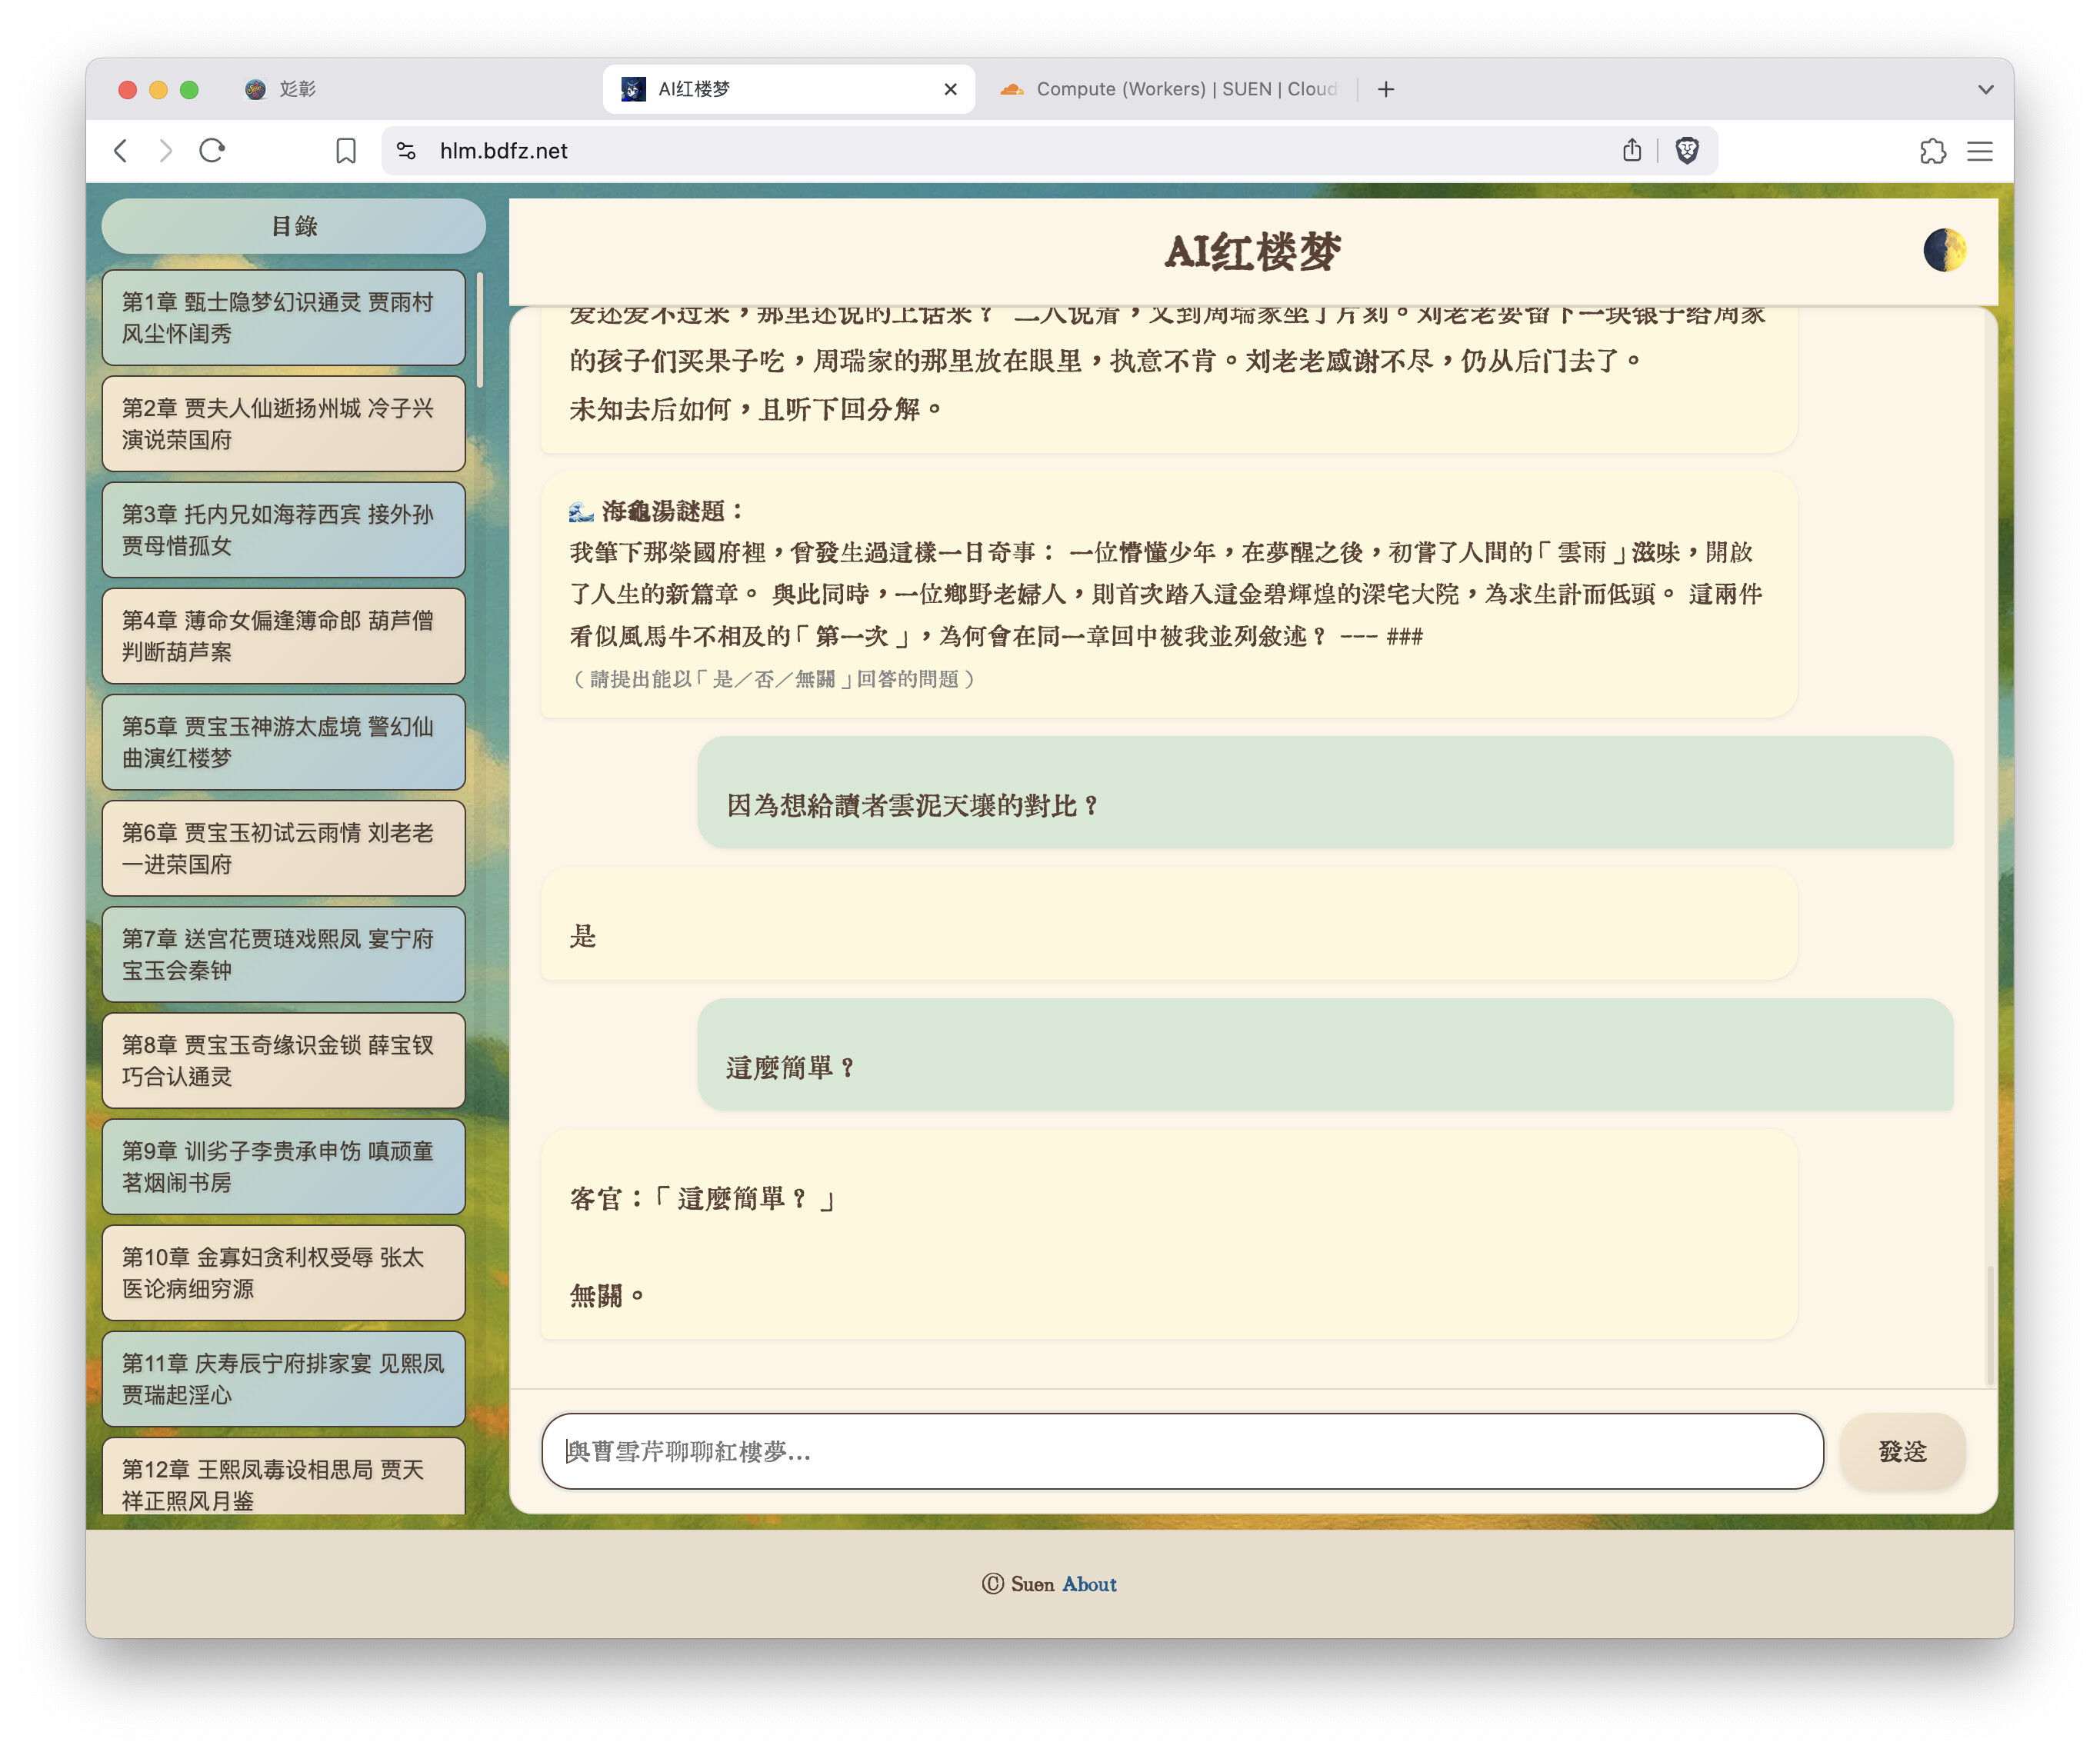Image resolution: width=2100 pixels, height=1752 pixels.
Task: Bookmark this page with the bookmark icon
Action: [x=346, y=151]
